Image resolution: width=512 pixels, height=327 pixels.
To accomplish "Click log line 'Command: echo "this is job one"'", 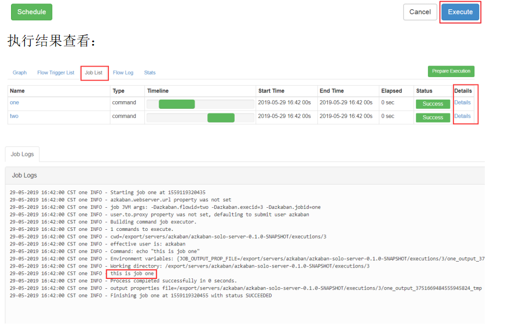I will coord(105,251).
